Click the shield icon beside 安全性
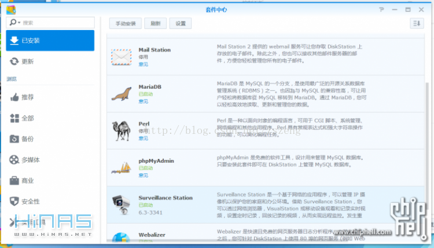This screenshot has width=434, height=248. click(x=14, y=201)
